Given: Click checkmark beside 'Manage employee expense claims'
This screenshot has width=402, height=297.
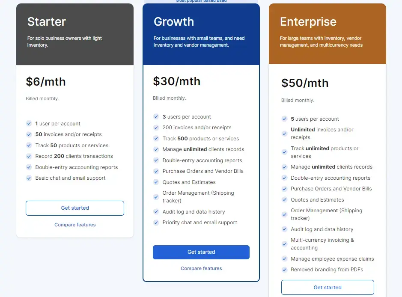Looking at the screenshot, I should [x=284, y=258].
